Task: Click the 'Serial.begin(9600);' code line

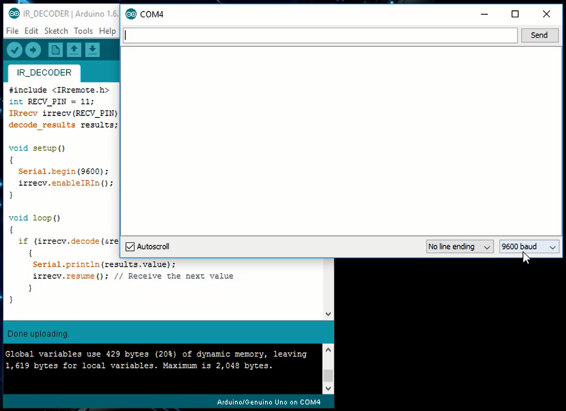Action: [63, 171]
